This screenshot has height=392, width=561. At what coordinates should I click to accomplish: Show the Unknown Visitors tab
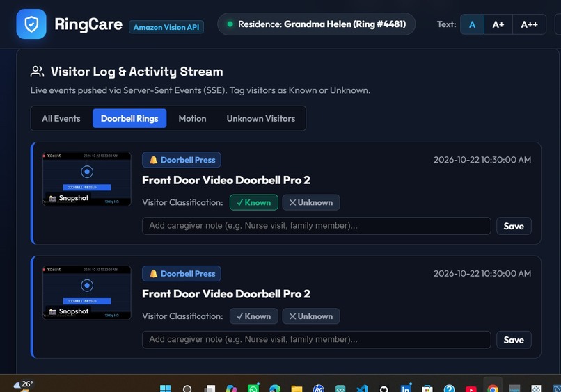261,119
